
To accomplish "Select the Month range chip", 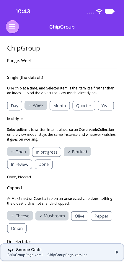I will pyautogui.click(x=60, y=105).
